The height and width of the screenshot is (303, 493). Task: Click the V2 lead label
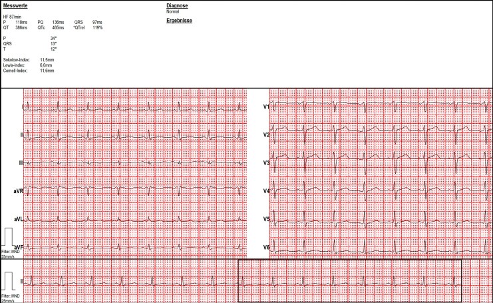point(266,135)
